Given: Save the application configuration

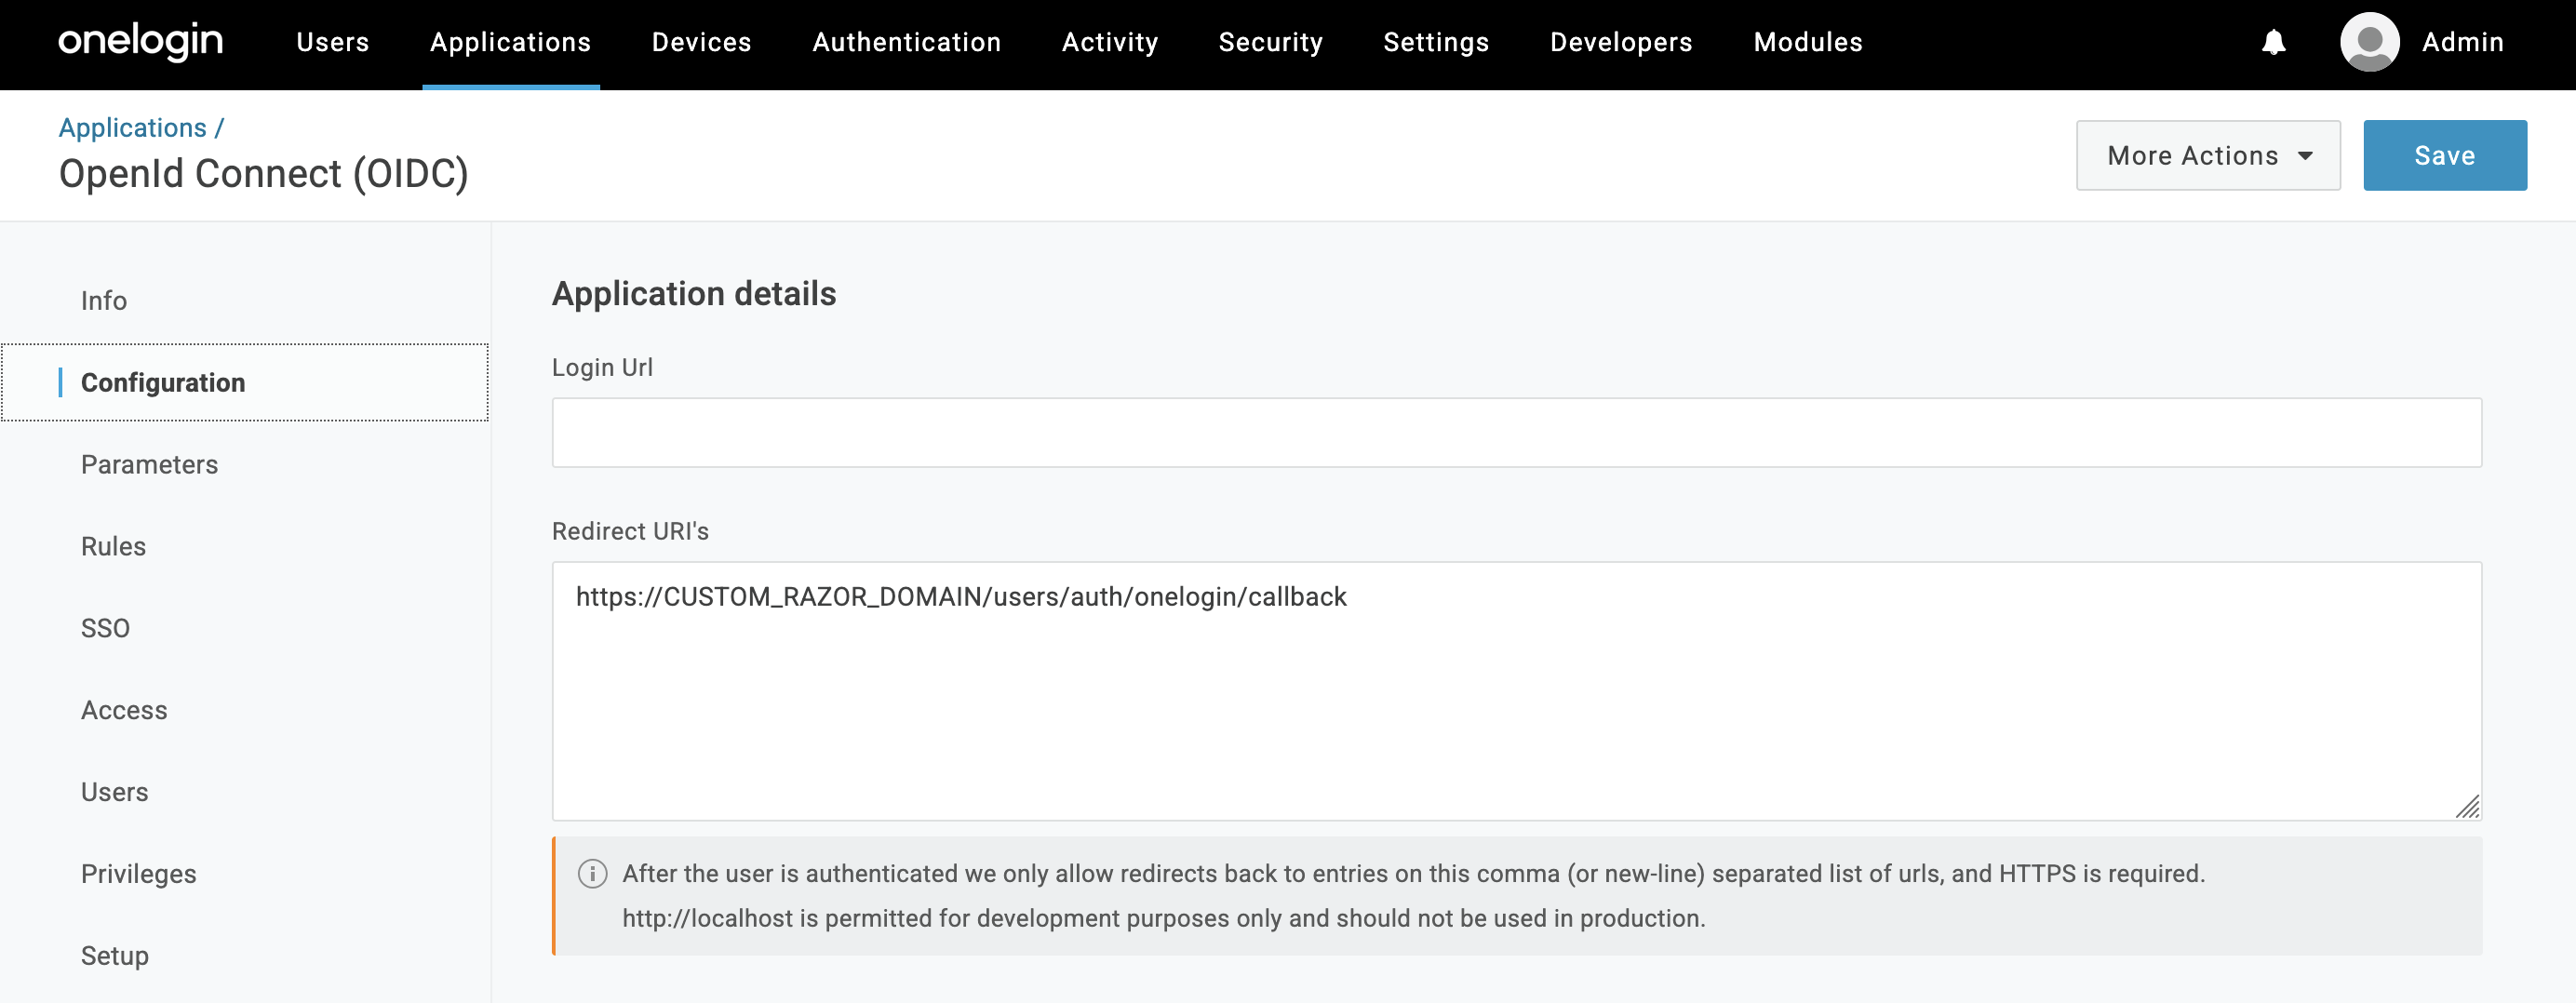Looking at the screenshot, I should pos(2444,156).
